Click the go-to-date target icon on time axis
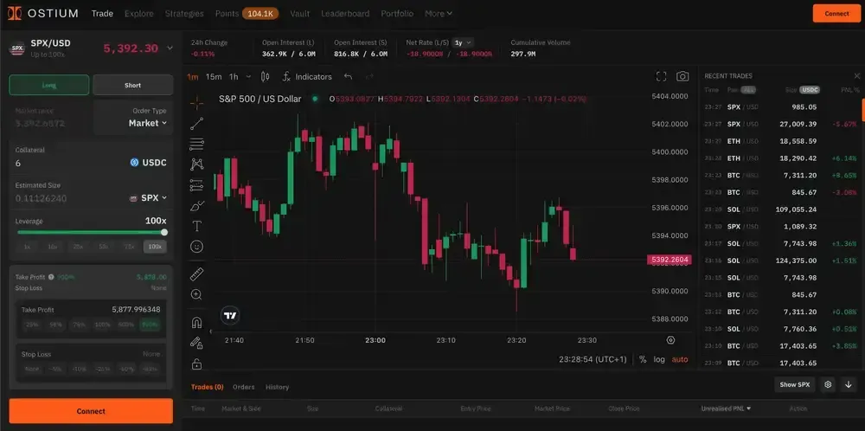The height and width of the screenshot is (431, 865). [x=671, y=340]
